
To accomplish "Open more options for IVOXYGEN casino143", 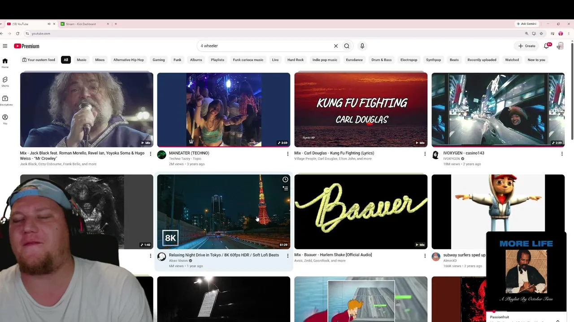I will pos(562,154).
